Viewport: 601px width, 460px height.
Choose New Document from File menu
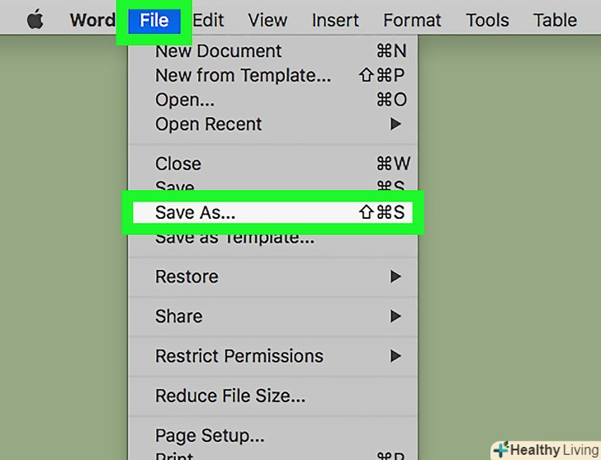pos(219,51)
